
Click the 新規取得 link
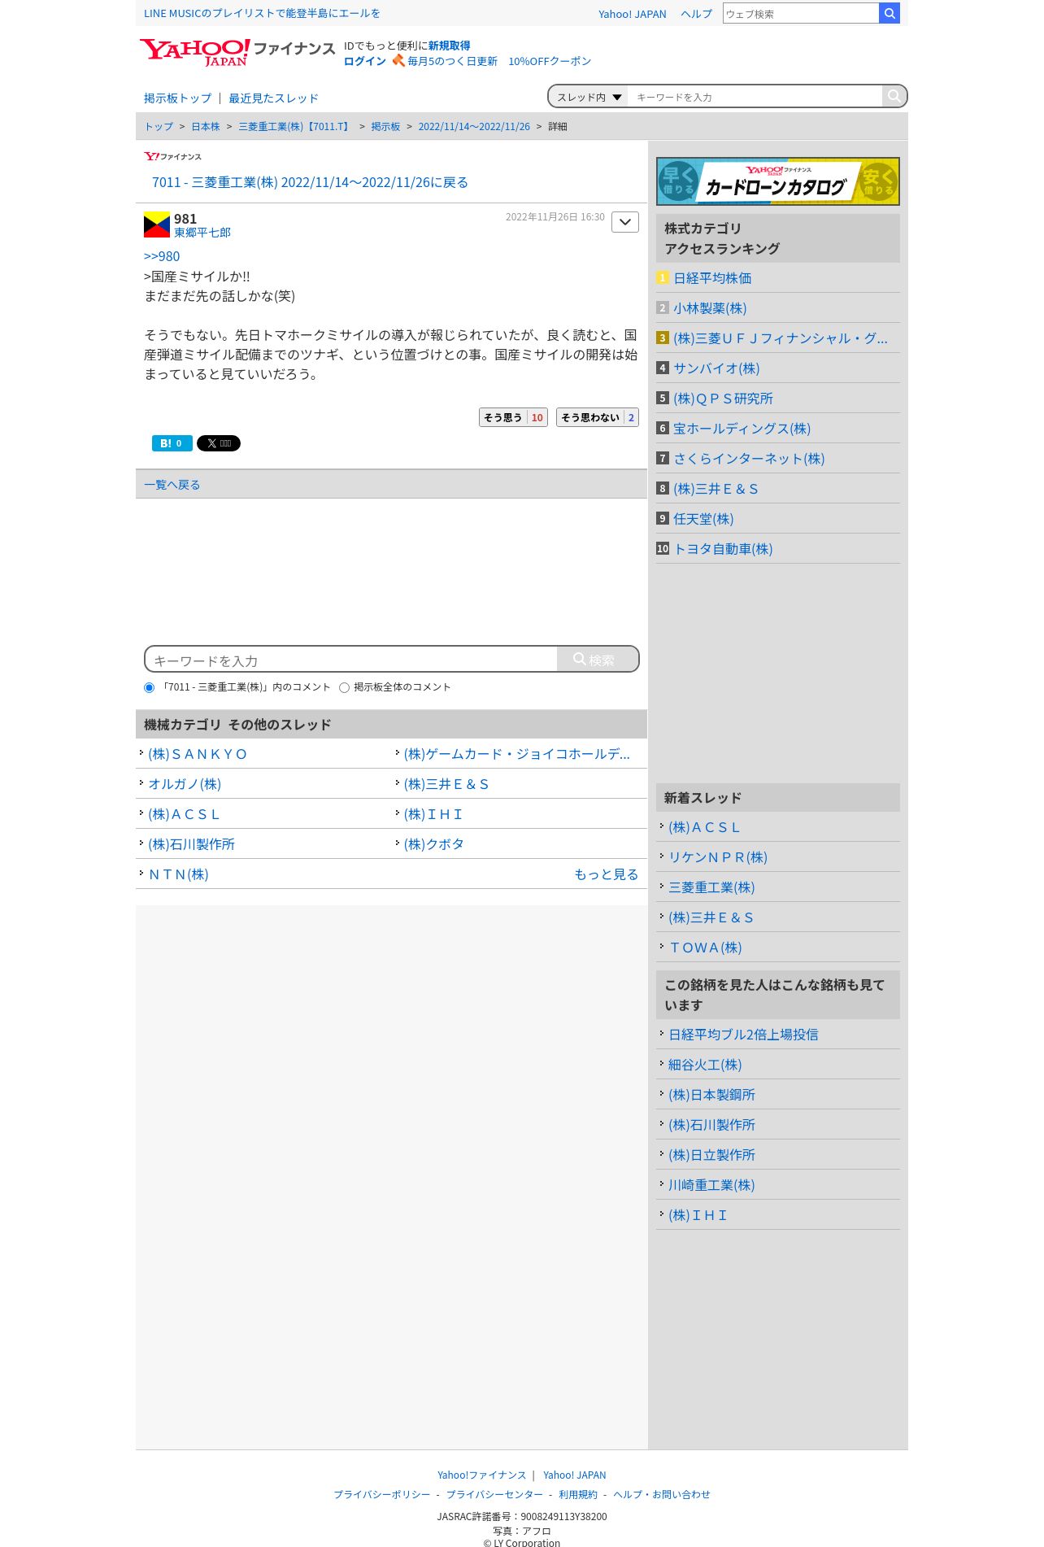[x=450, y=46]
